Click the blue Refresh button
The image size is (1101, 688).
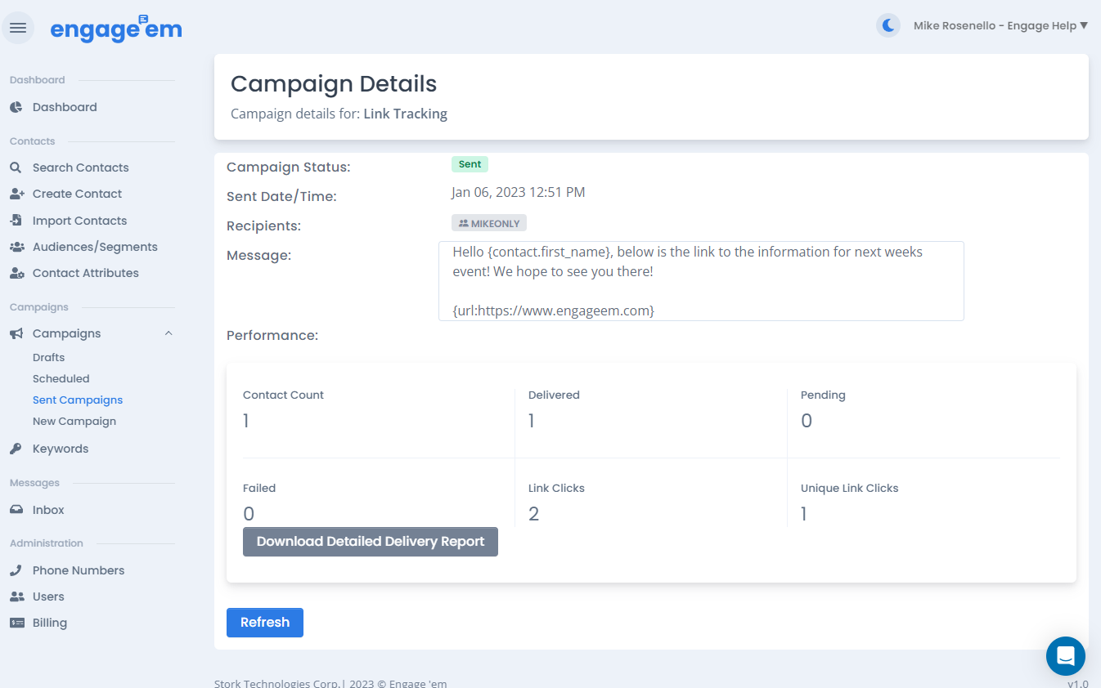click(264, 623)
